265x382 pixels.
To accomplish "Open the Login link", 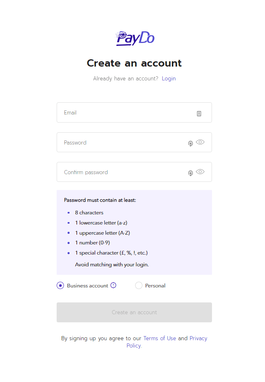I will (169, 78).
